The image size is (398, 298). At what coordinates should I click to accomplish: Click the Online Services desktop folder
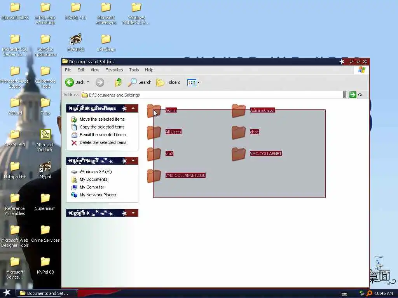45,230
